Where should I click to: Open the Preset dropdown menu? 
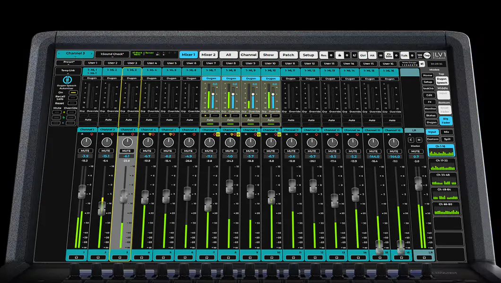[69, 62]
